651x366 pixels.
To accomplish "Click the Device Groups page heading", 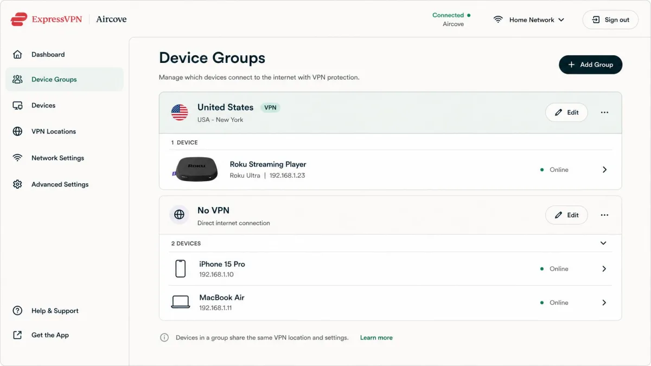I will point(212,58).
